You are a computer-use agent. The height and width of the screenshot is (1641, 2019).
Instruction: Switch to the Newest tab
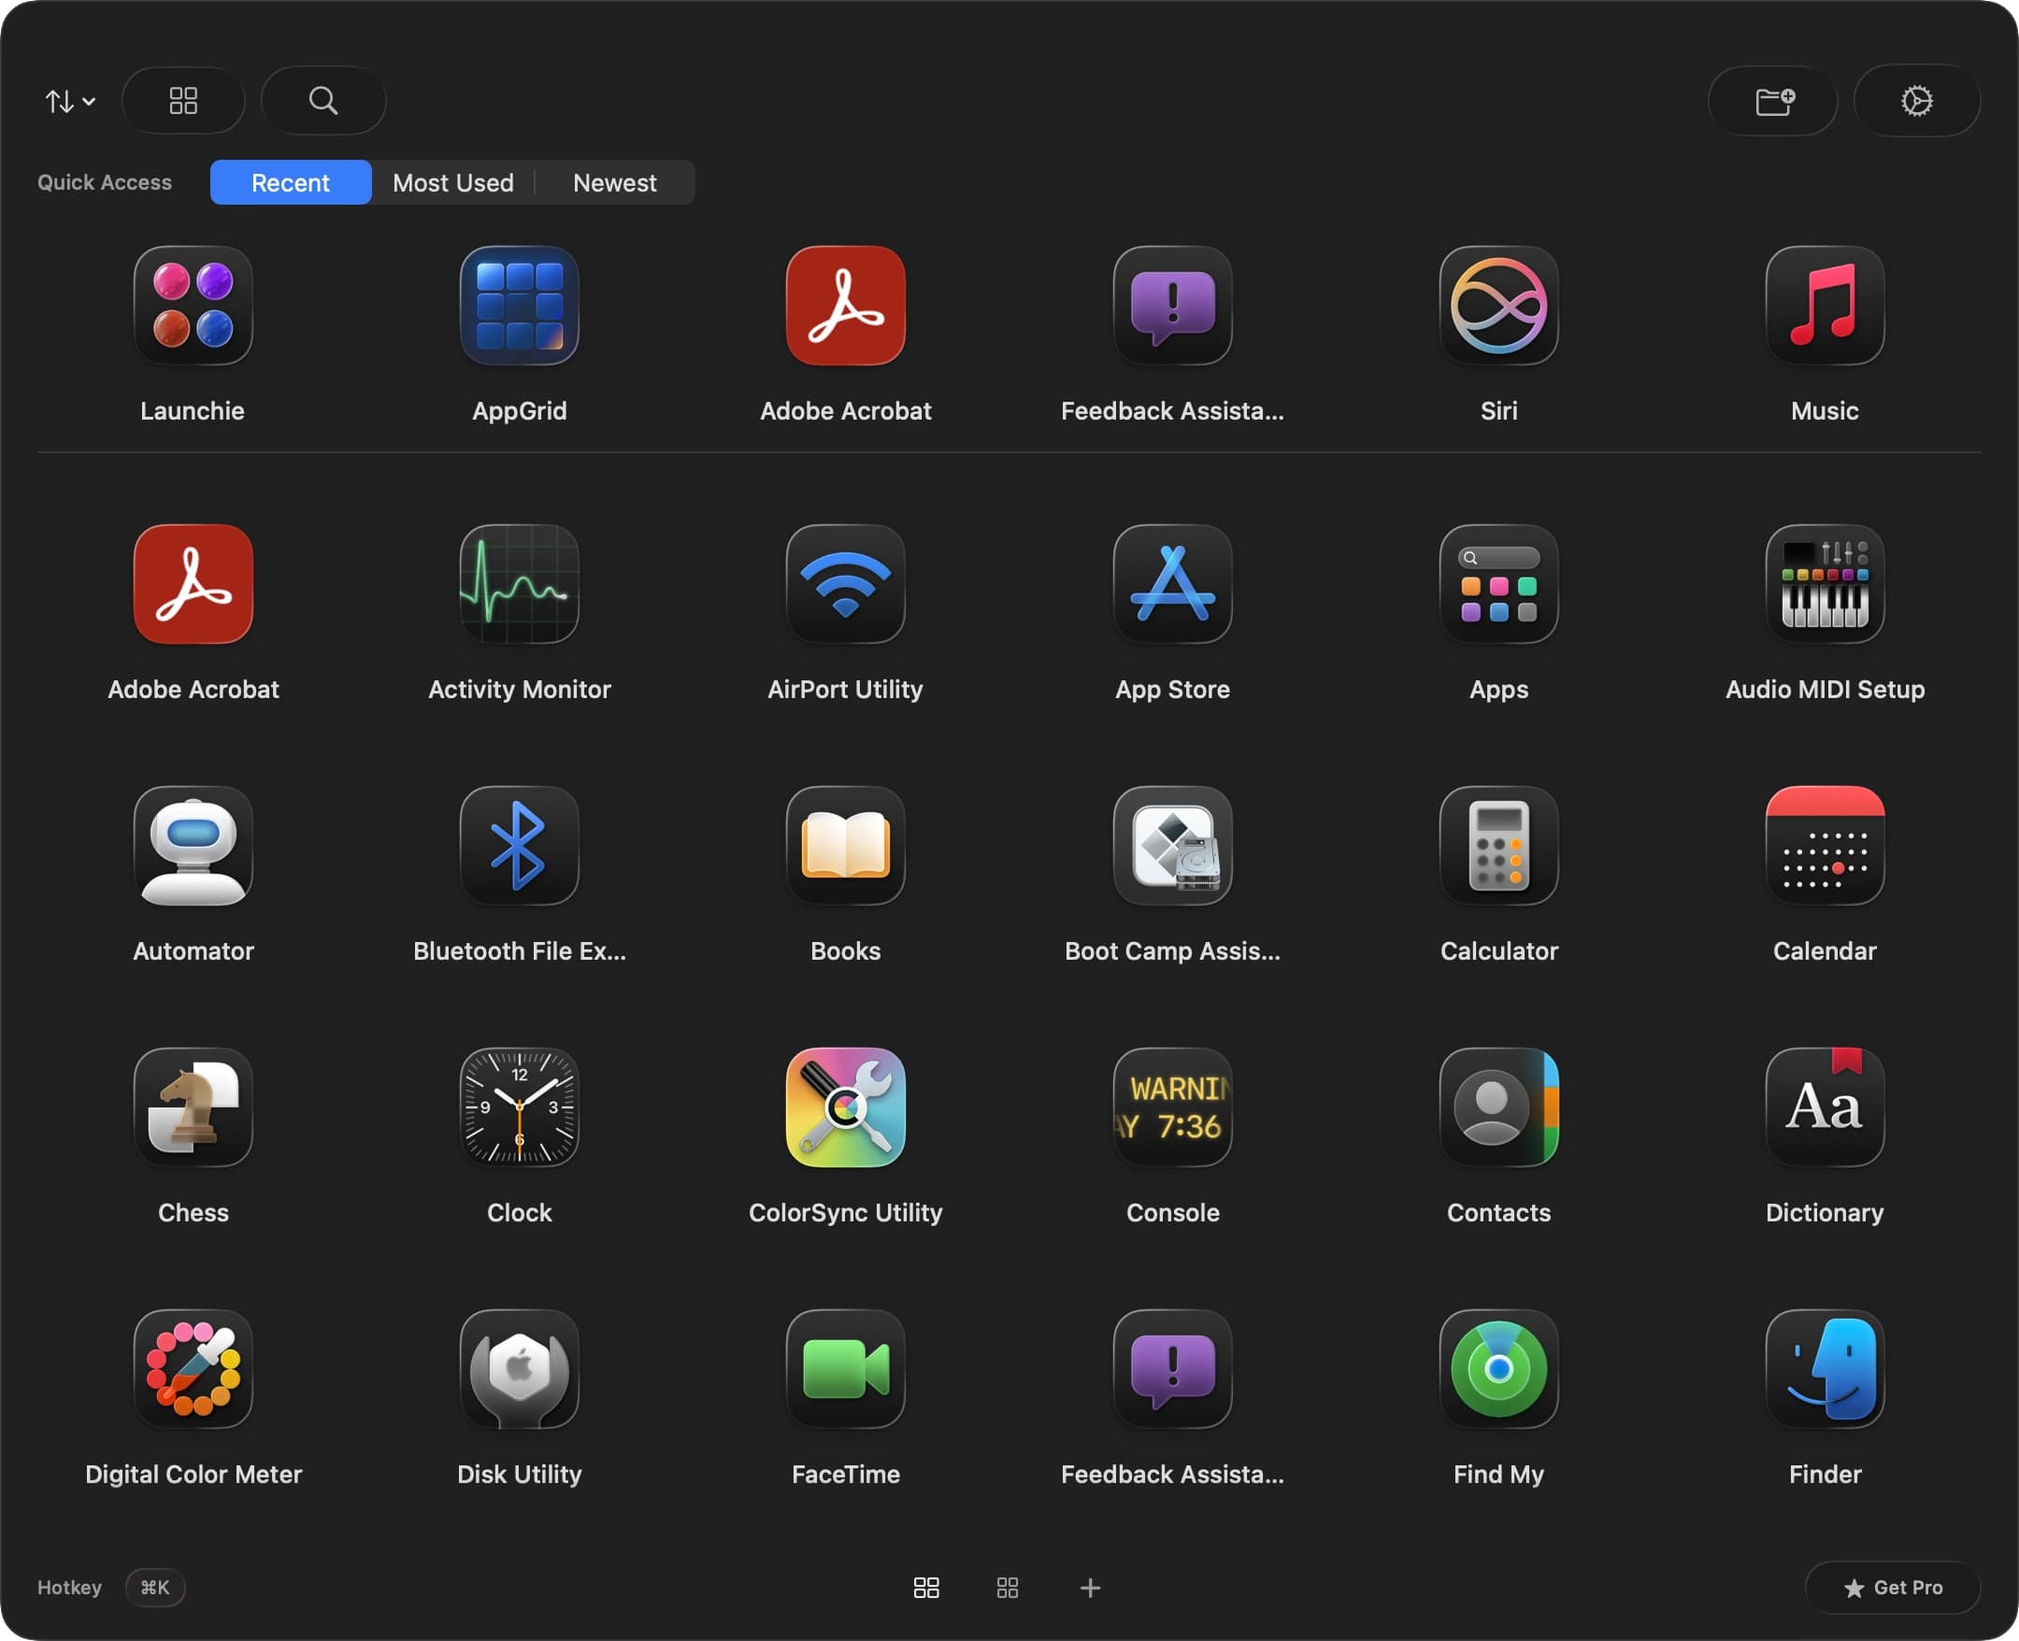614,182
